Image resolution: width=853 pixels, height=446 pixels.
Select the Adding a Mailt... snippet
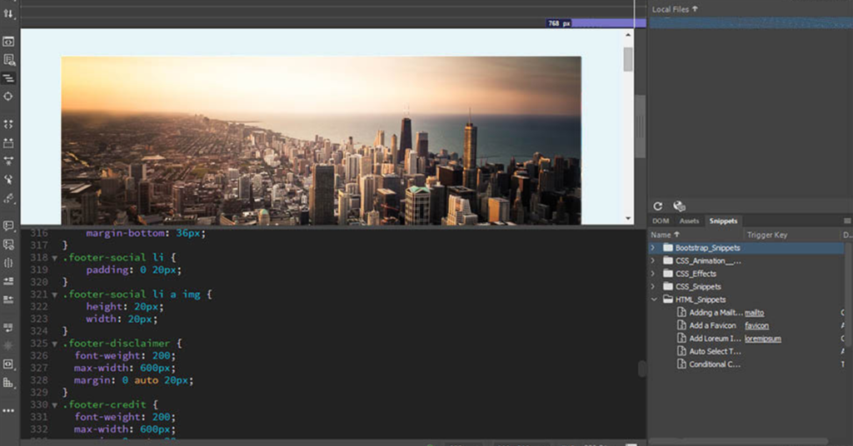tap(716, 312)
